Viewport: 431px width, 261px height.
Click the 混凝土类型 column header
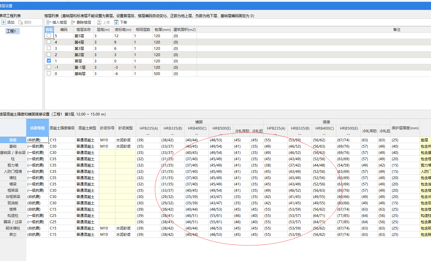[x=87, y=128]
